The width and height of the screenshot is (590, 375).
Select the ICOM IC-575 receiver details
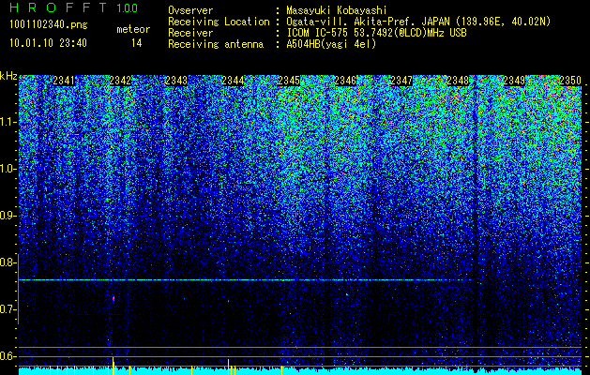(x=376, y=33)
